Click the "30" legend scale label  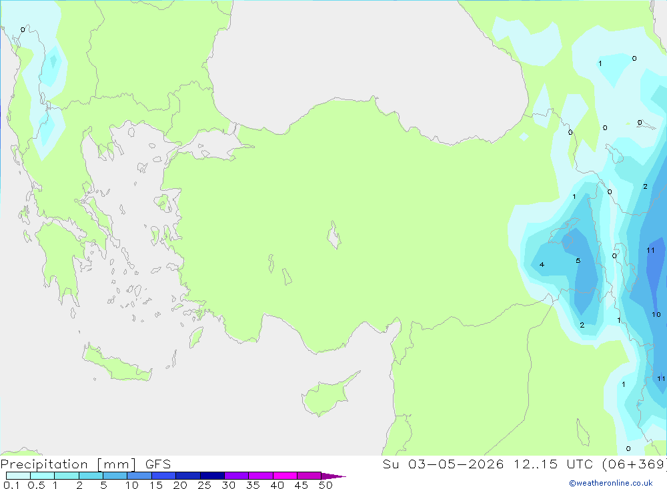point(228,485)
